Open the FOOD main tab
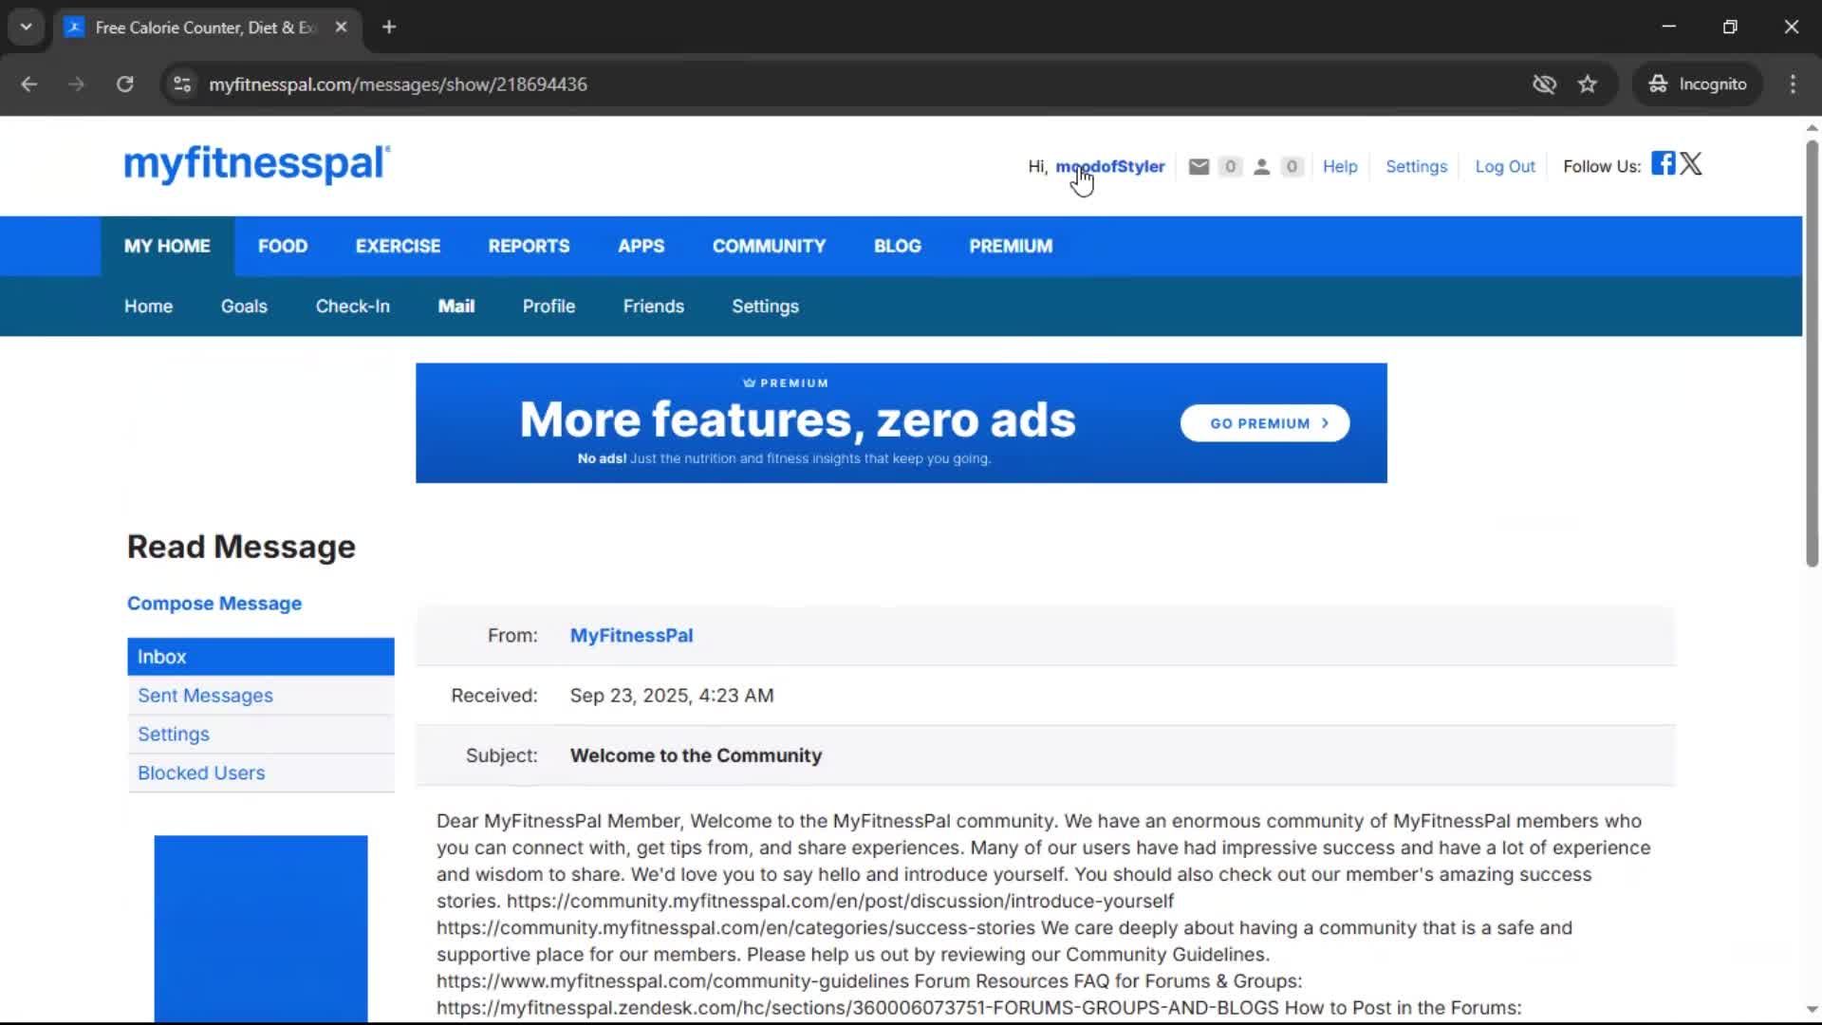 283,246
